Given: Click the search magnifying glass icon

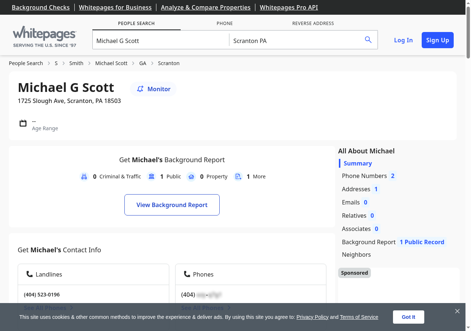Looking at the screenshot, I should click(x=368, y=39).
